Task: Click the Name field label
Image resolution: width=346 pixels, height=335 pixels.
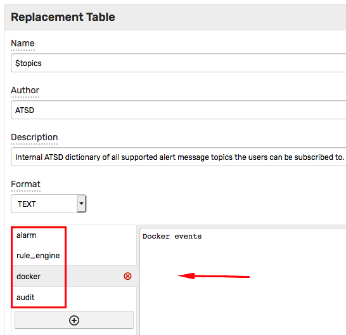Action: point(23,43)
